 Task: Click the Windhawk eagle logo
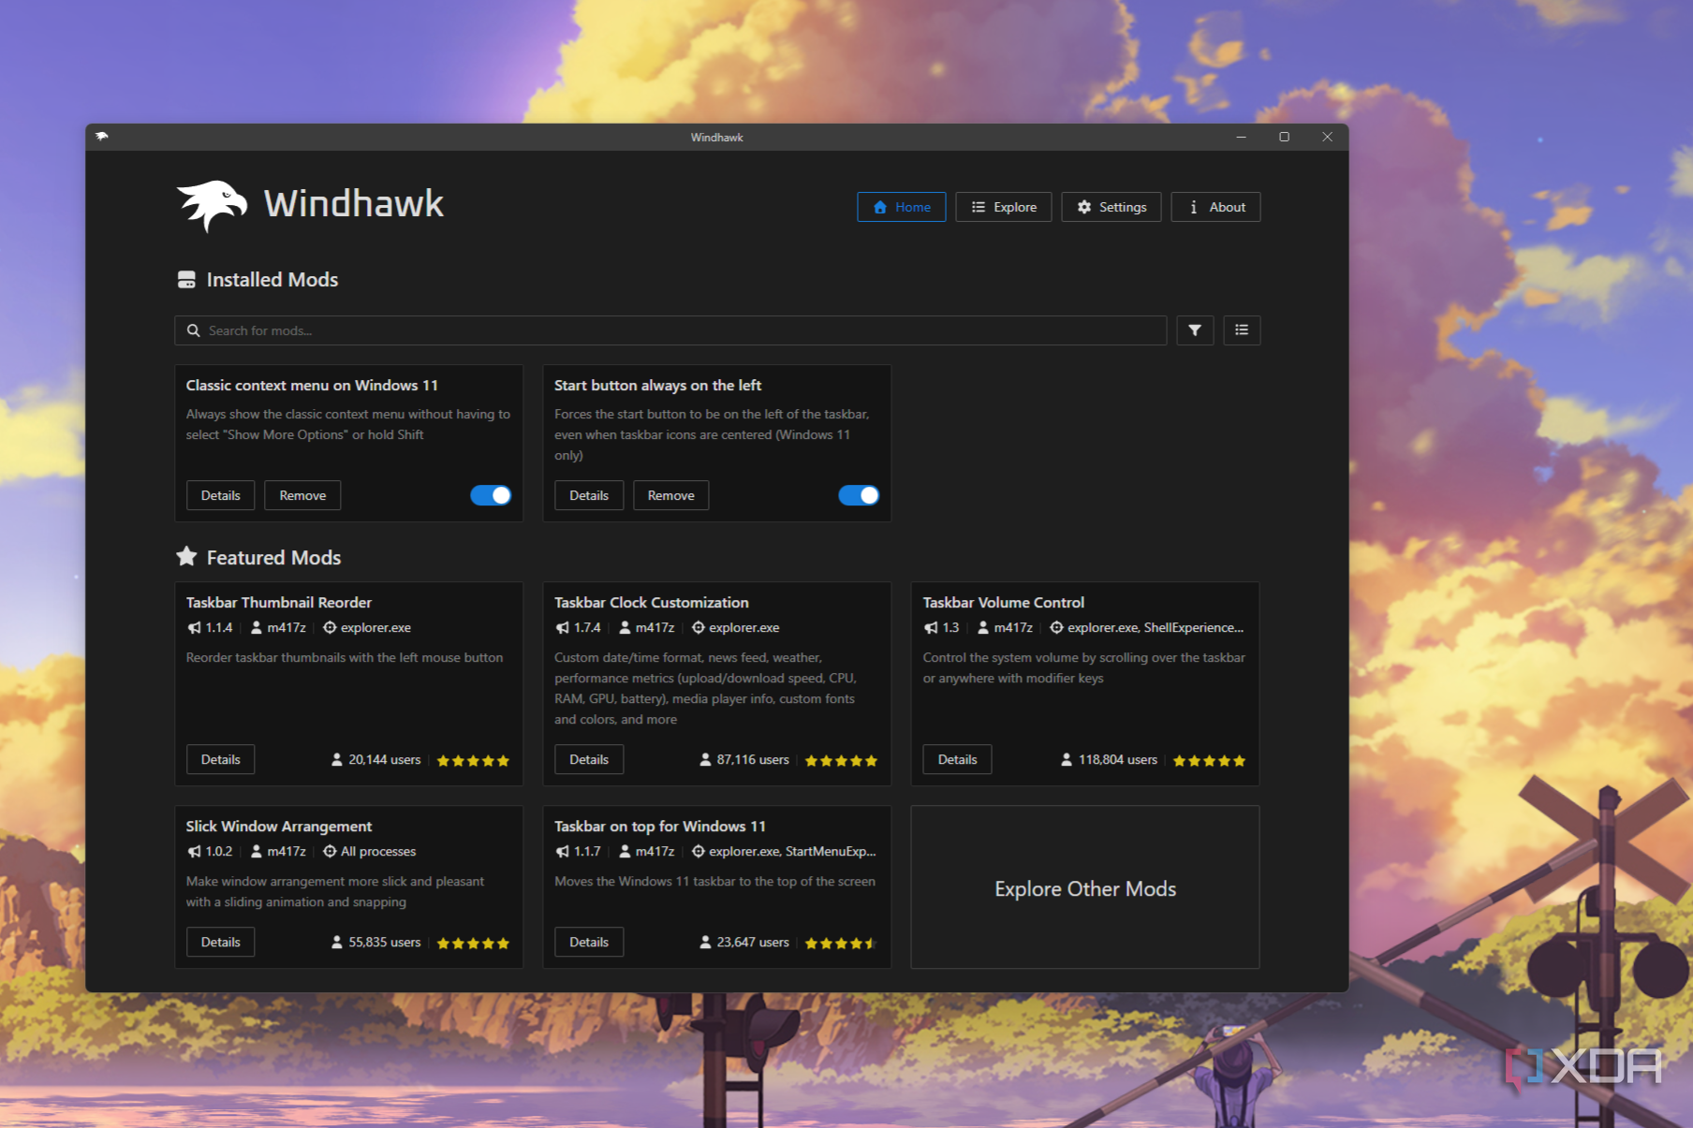tap(213, 205)
